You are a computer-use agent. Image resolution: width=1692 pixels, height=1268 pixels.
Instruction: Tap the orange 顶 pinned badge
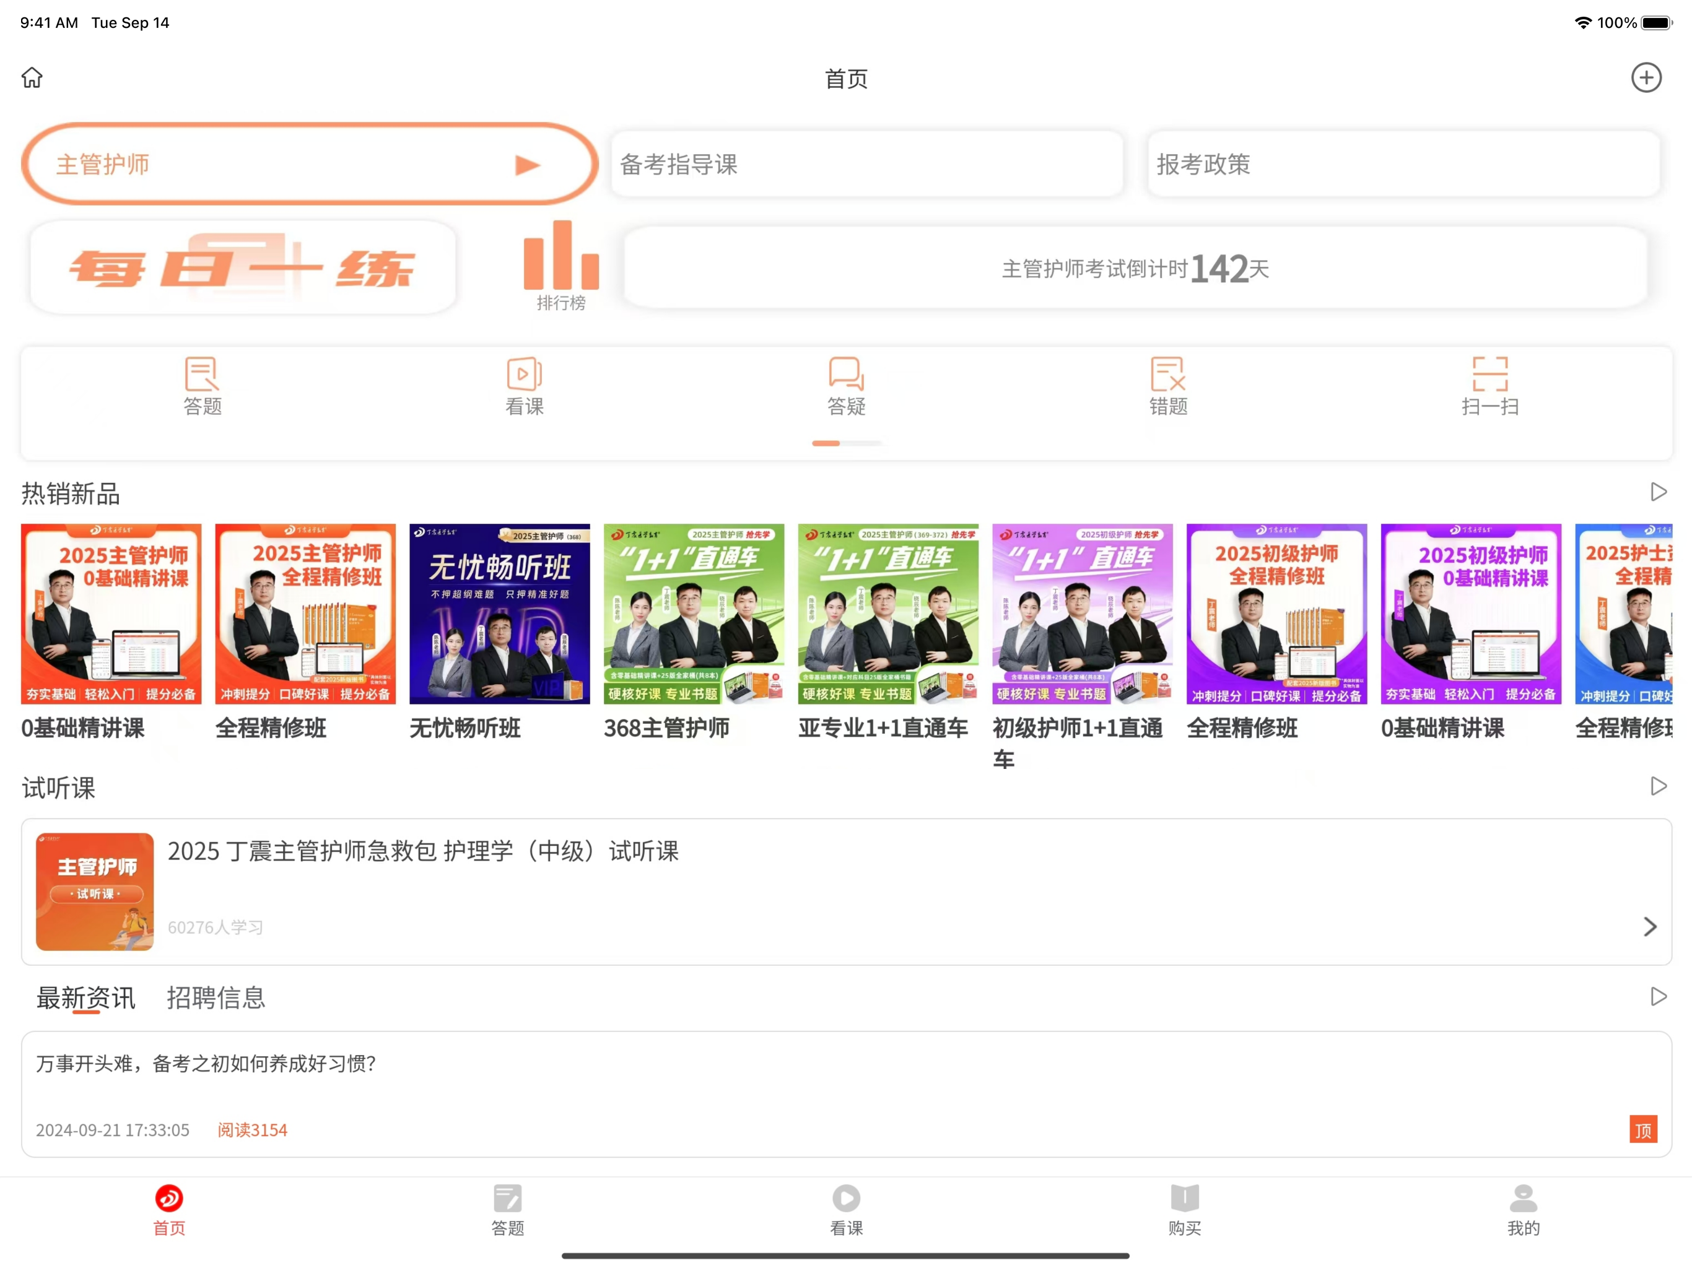(x=1643, y=1129)
